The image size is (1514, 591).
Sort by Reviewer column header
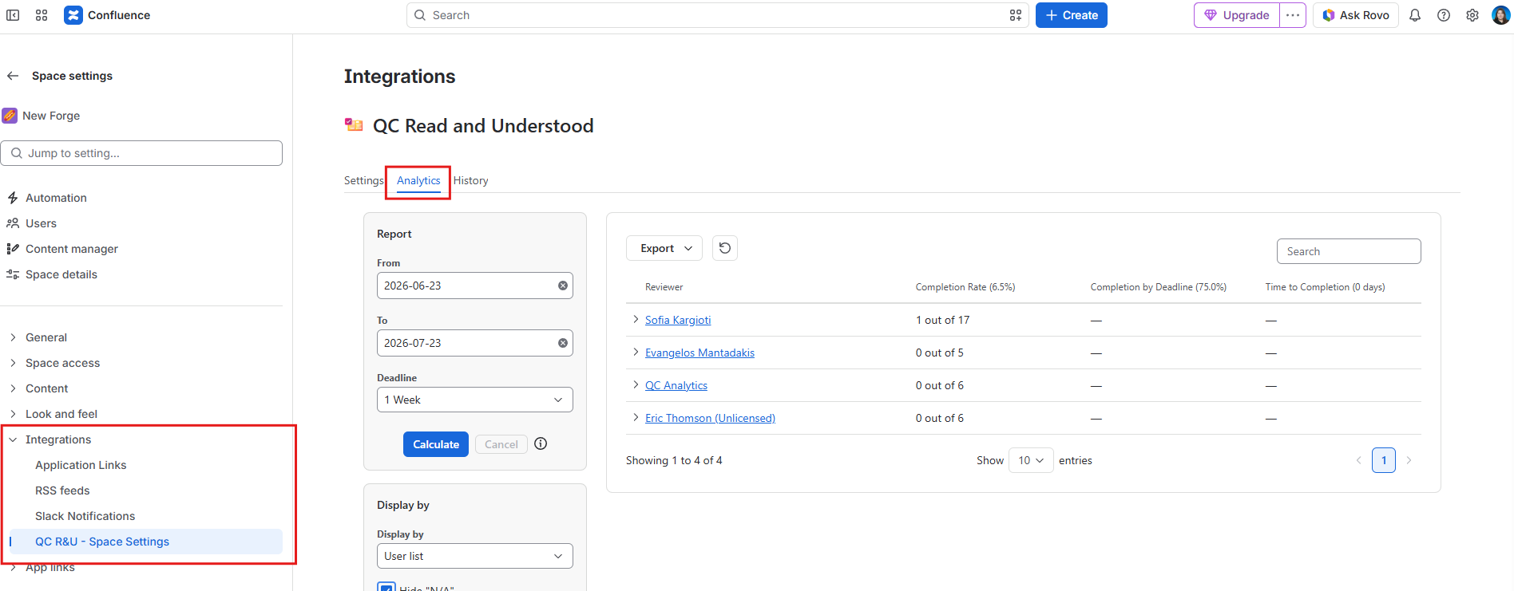(664, 287)
